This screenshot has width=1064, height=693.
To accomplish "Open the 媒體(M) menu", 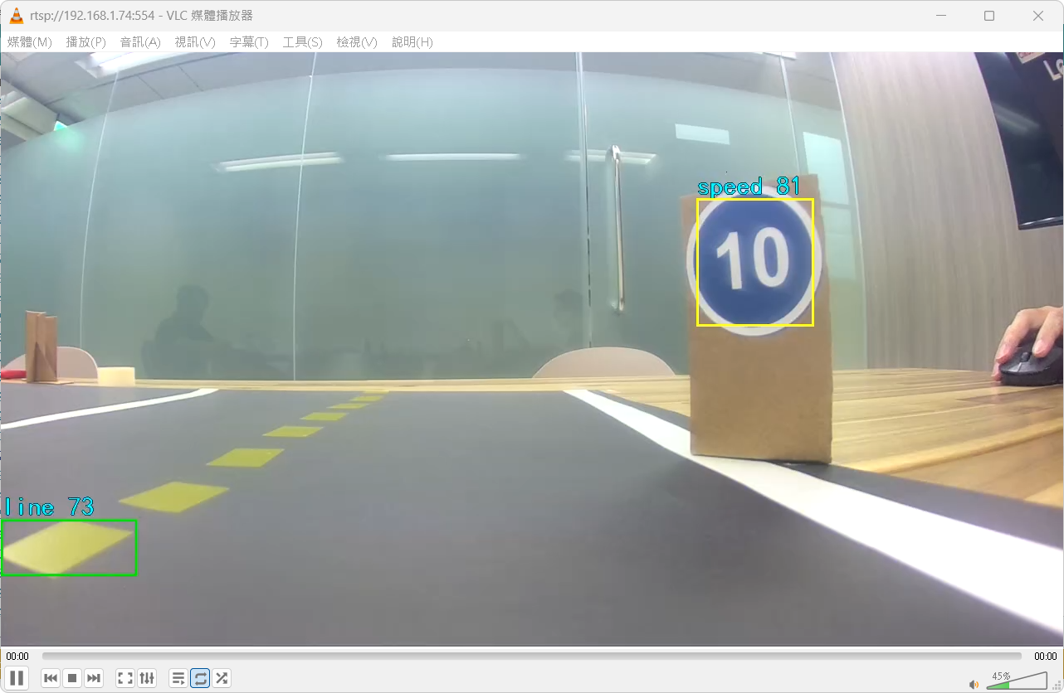I will coord(30,42).
